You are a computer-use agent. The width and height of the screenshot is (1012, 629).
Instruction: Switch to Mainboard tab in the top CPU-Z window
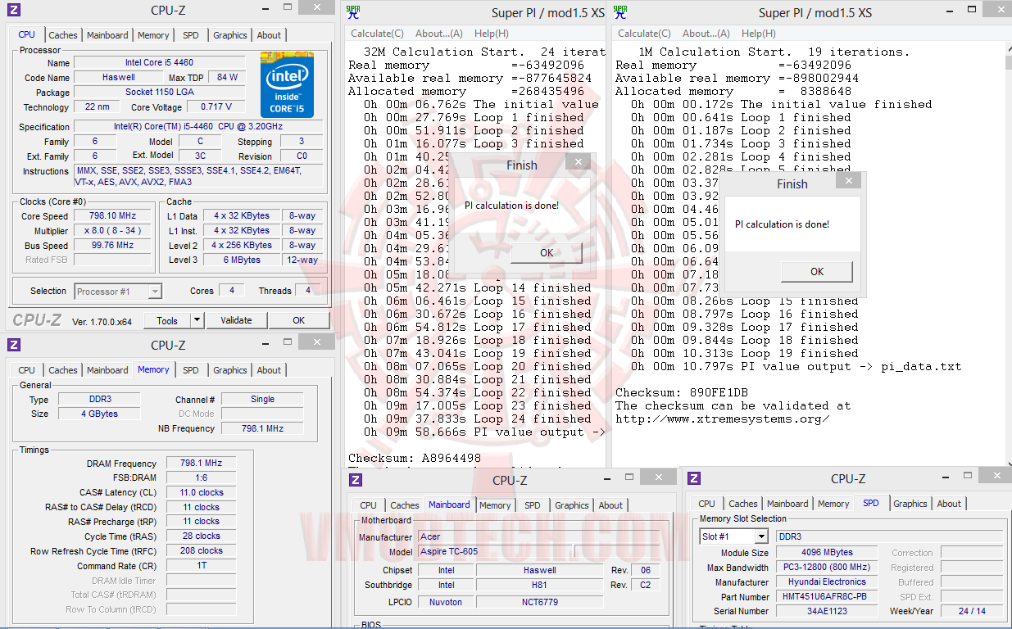click(x=107, y=35)
